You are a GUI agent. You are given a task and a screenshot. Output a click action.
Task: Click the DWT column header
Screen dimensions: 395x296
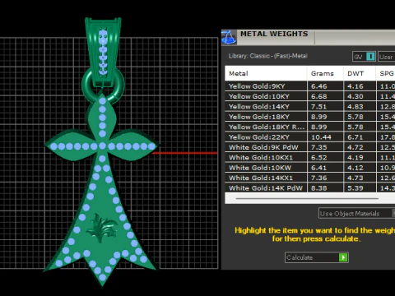coord(360,73)
